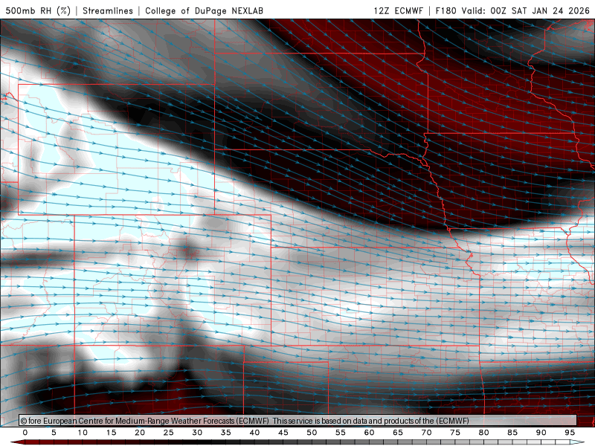The width and height of the screenshot is (595, 446).
Task: Click the '10' value on the color scale
Action: pyautogui.click(x=83, y=433)
